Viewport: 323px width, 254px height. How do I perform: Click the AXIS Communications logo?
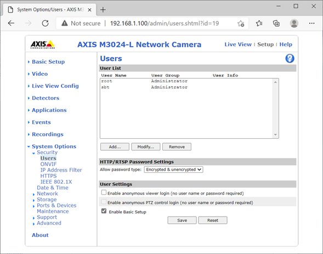(x=43, y=44)
